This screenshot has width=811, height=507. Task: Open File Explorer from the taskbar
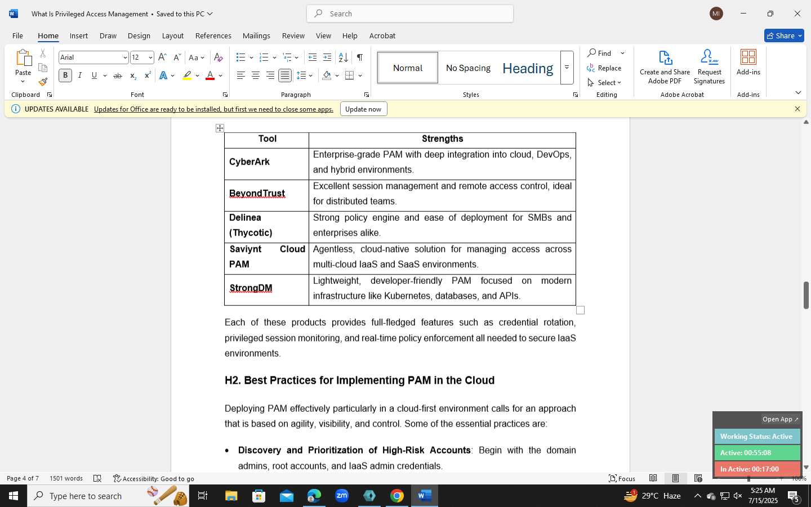click(231, 496)
